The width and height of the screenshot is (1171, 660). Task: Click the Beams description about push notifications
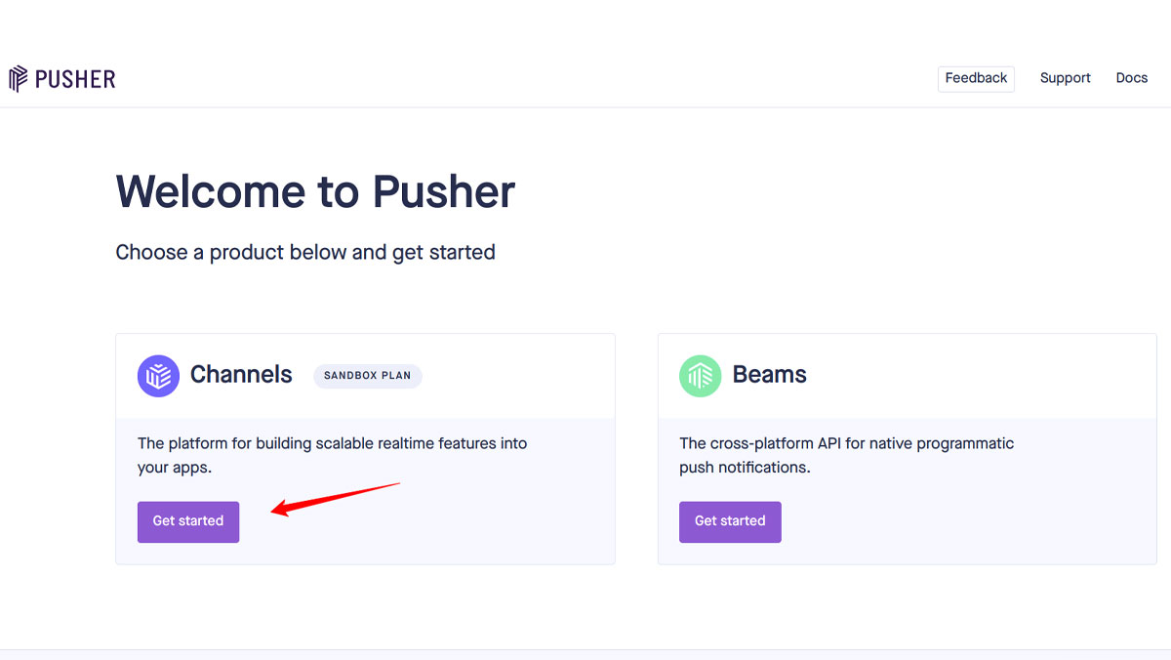point(846,455)
